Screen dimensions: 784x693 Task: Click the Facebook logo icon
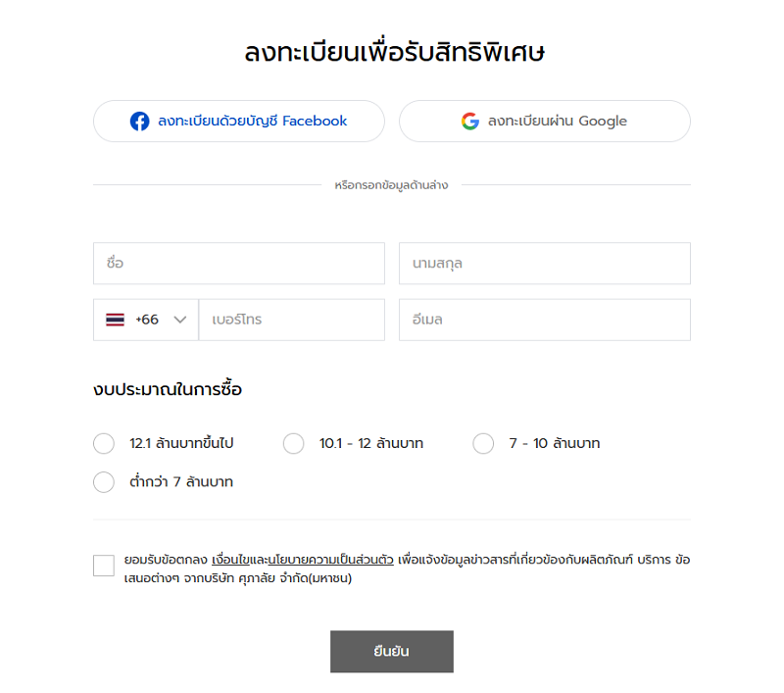139,121
